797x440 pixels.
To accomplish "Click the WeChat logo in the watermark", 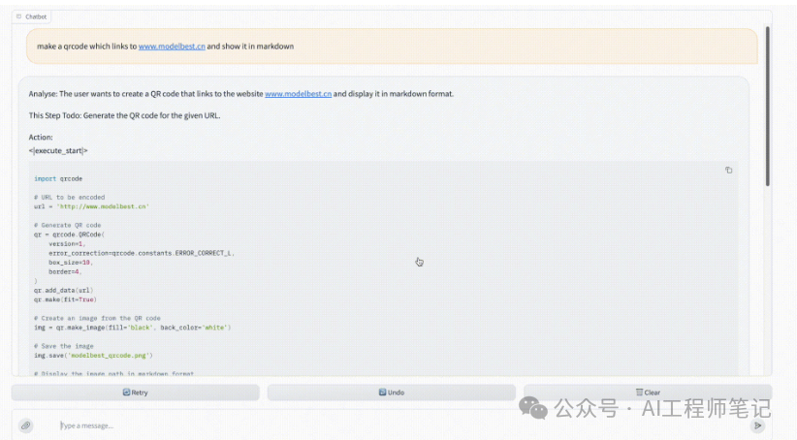I will click(534, 409).
